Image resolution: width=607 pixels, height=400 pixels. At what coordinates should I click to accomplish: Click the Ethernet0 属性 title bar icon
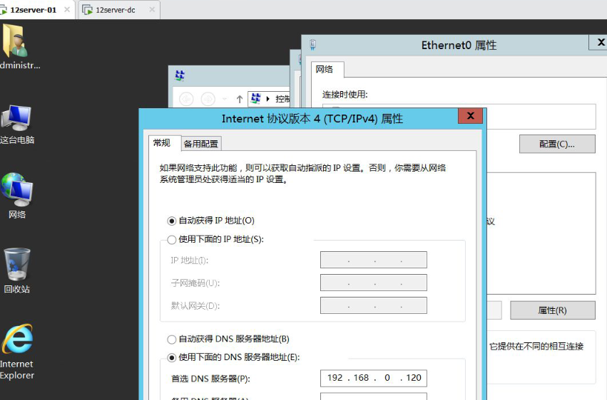tap(312, 45)
